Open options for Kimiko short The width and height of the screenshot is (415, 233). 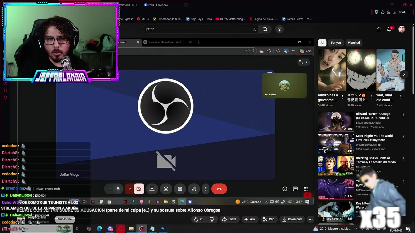click(x=342, y=97)
